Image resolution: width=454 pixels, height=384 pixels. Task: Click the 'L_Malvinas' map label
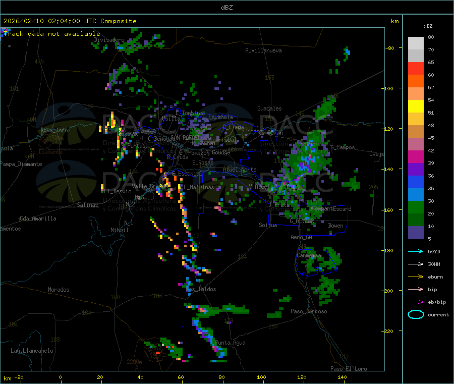pyautogui.click(x=199, y=187)
